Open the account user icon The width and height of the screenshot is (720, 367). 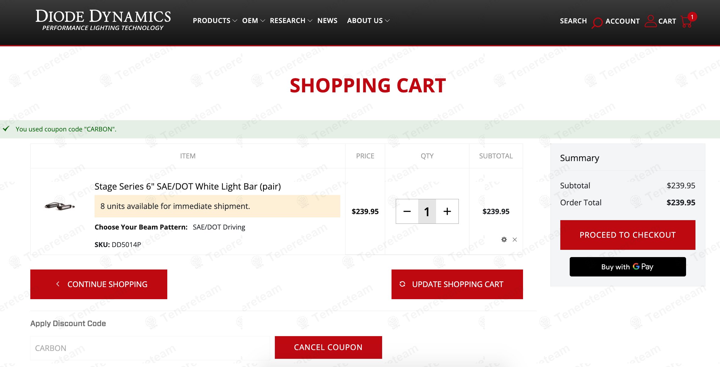point(650,21)
